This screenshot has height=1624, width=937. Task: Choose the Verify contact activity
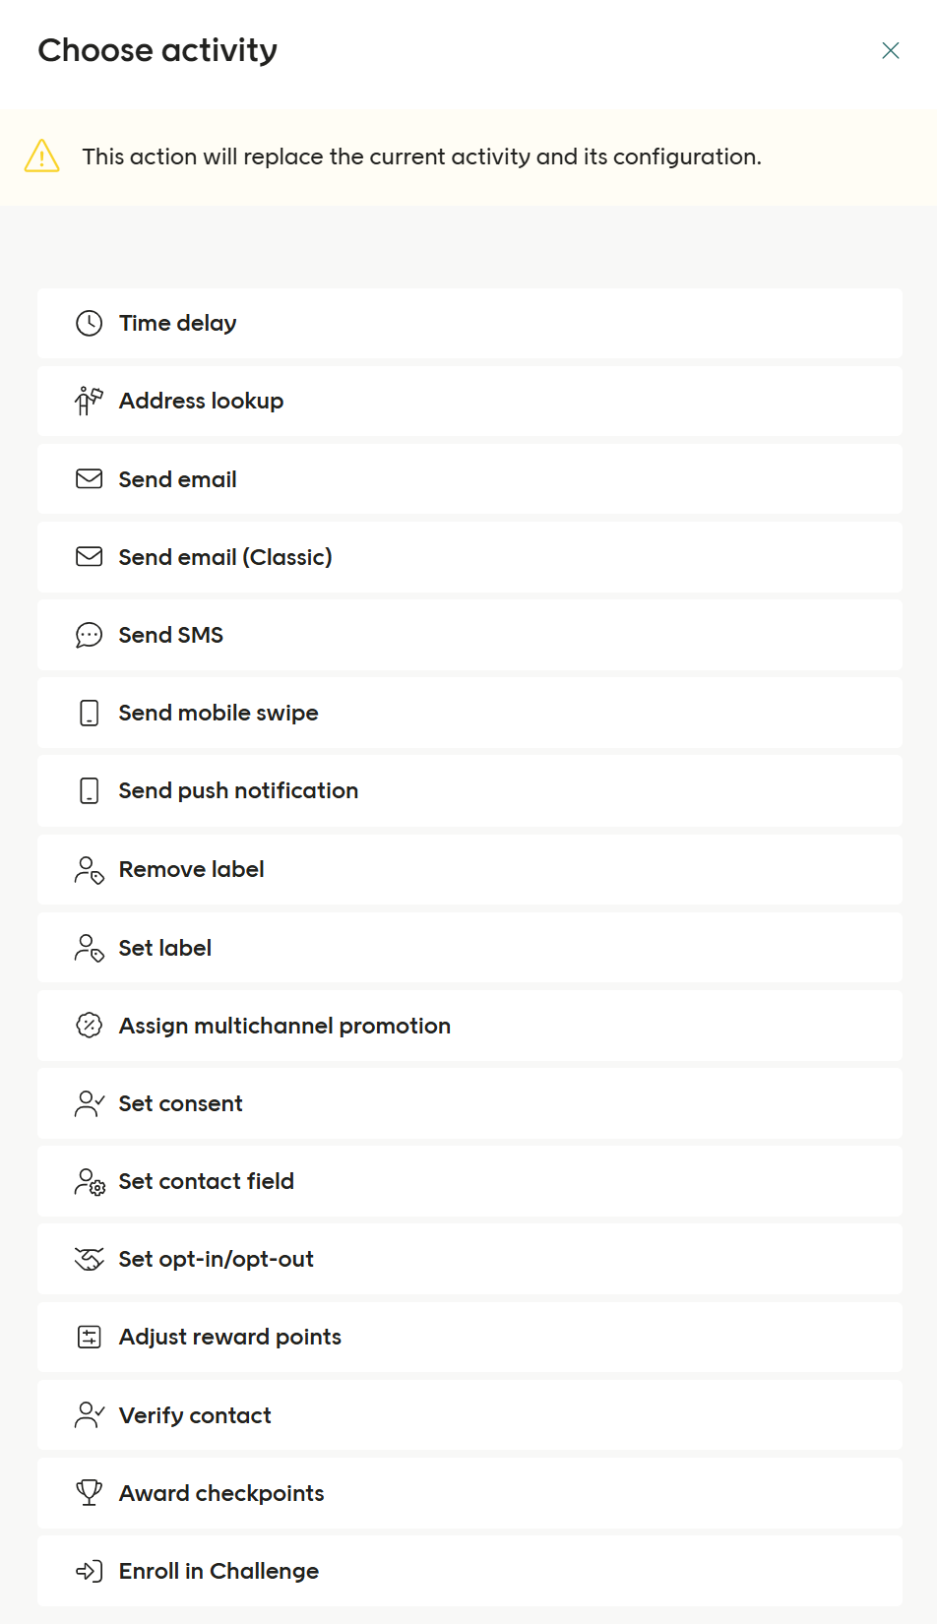coord(195,1415)
